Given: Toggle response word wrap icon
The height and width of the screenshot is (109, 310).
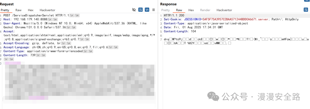Looking at the screenshot, I should click(x=306, y=10).
